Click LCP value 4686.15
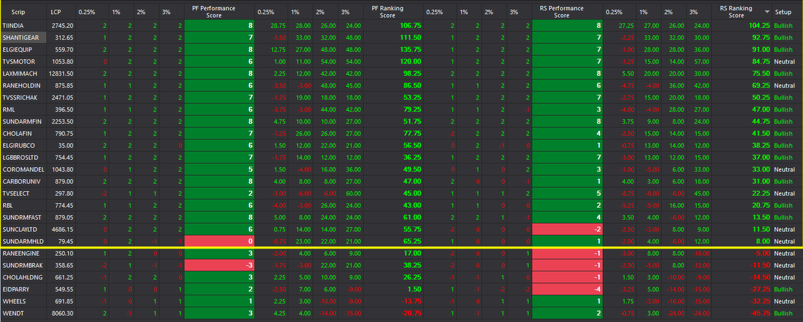The width and height of the screenshot is (803, 322). (64, 229)
